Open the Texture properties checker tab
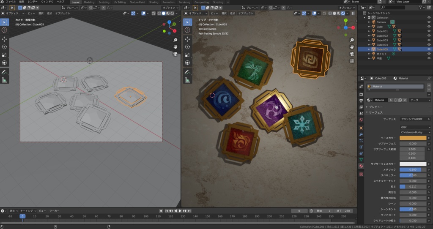Screen dimensions: 433x229 (361, 174)
